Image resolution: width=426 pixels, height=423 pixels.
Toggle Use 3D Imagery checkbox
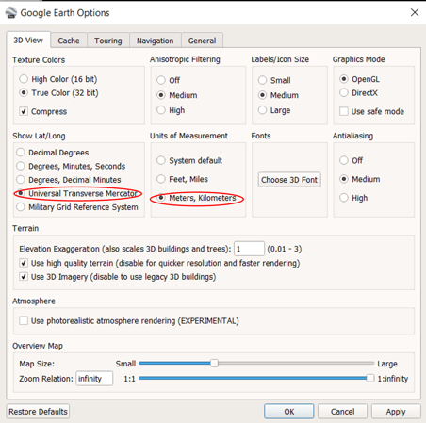tap(24, 276)
